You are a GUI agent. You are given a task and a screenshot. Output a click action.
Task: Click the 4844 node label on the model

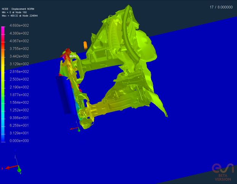click(x=72, y=56)
